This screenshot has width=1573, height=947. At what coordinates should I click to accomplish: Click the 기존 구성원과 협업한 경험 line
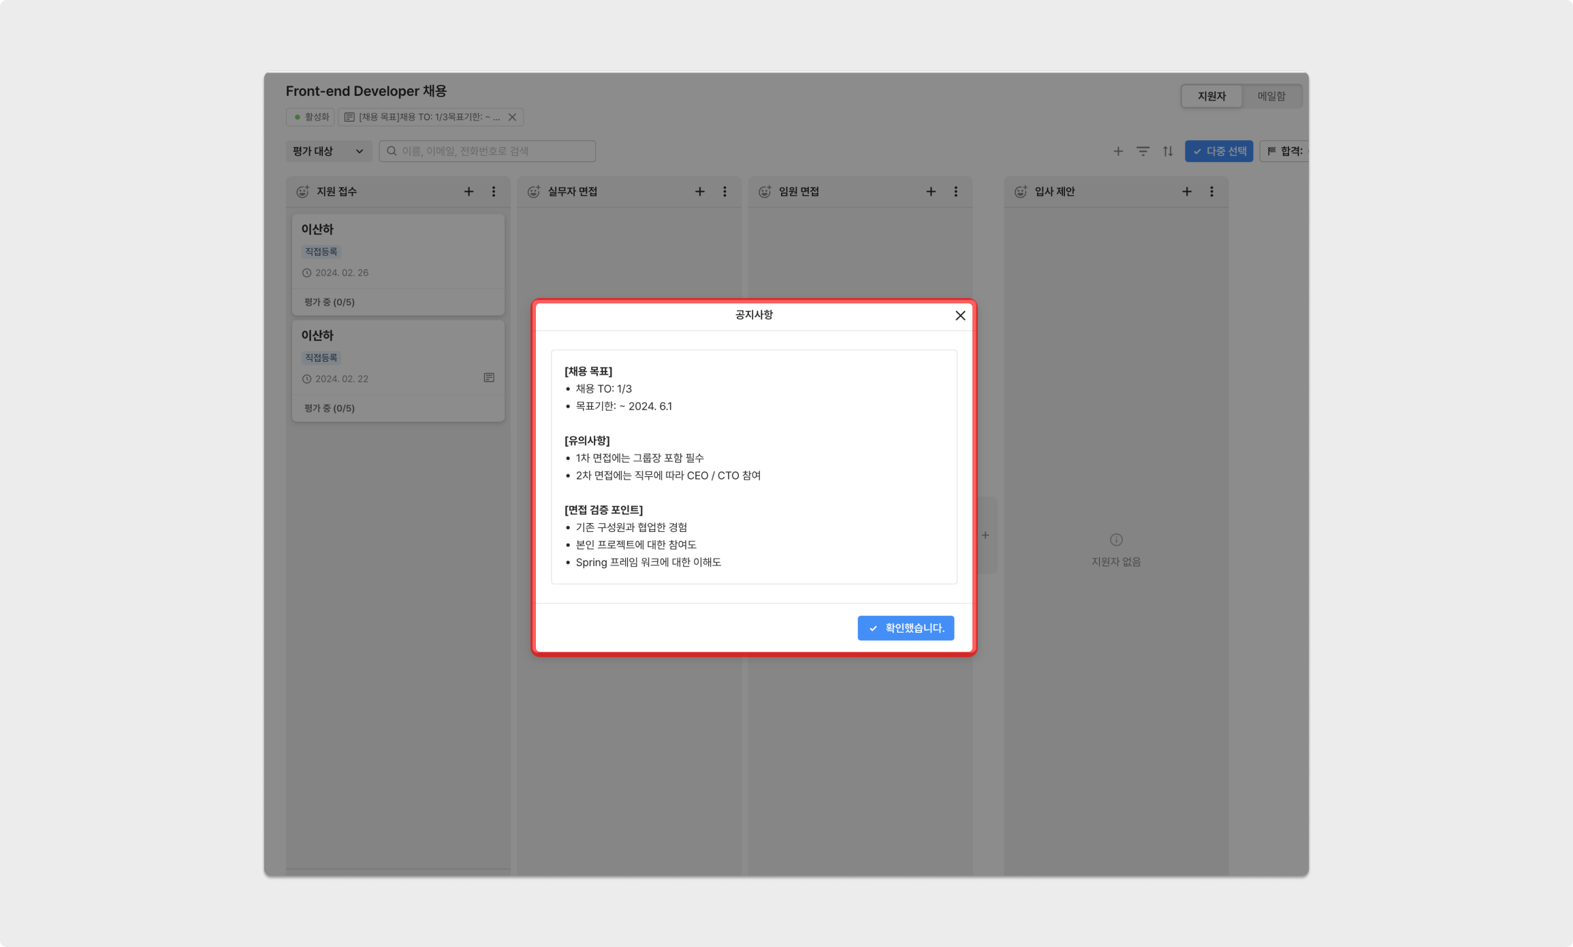[x=631, y=527]
